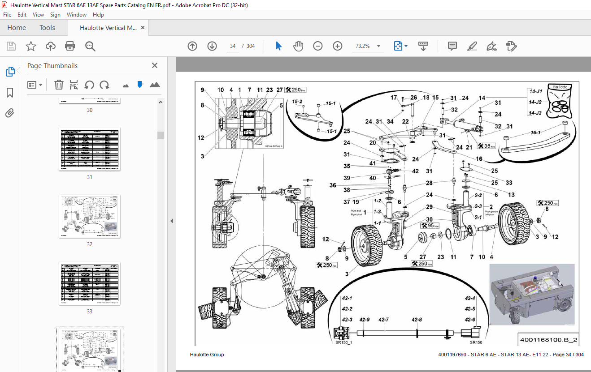Image resolution: width=591 pixels, height=372 pixels.
Task: Rotate pages clockwise
Action: 104,85
